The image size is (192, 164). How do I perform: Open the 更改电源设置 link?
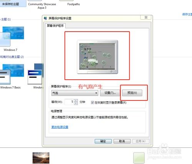[60, 127]
